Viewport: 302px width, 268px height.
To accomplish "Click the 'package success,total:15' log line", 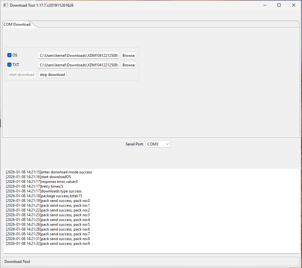I will coord(44,196).
